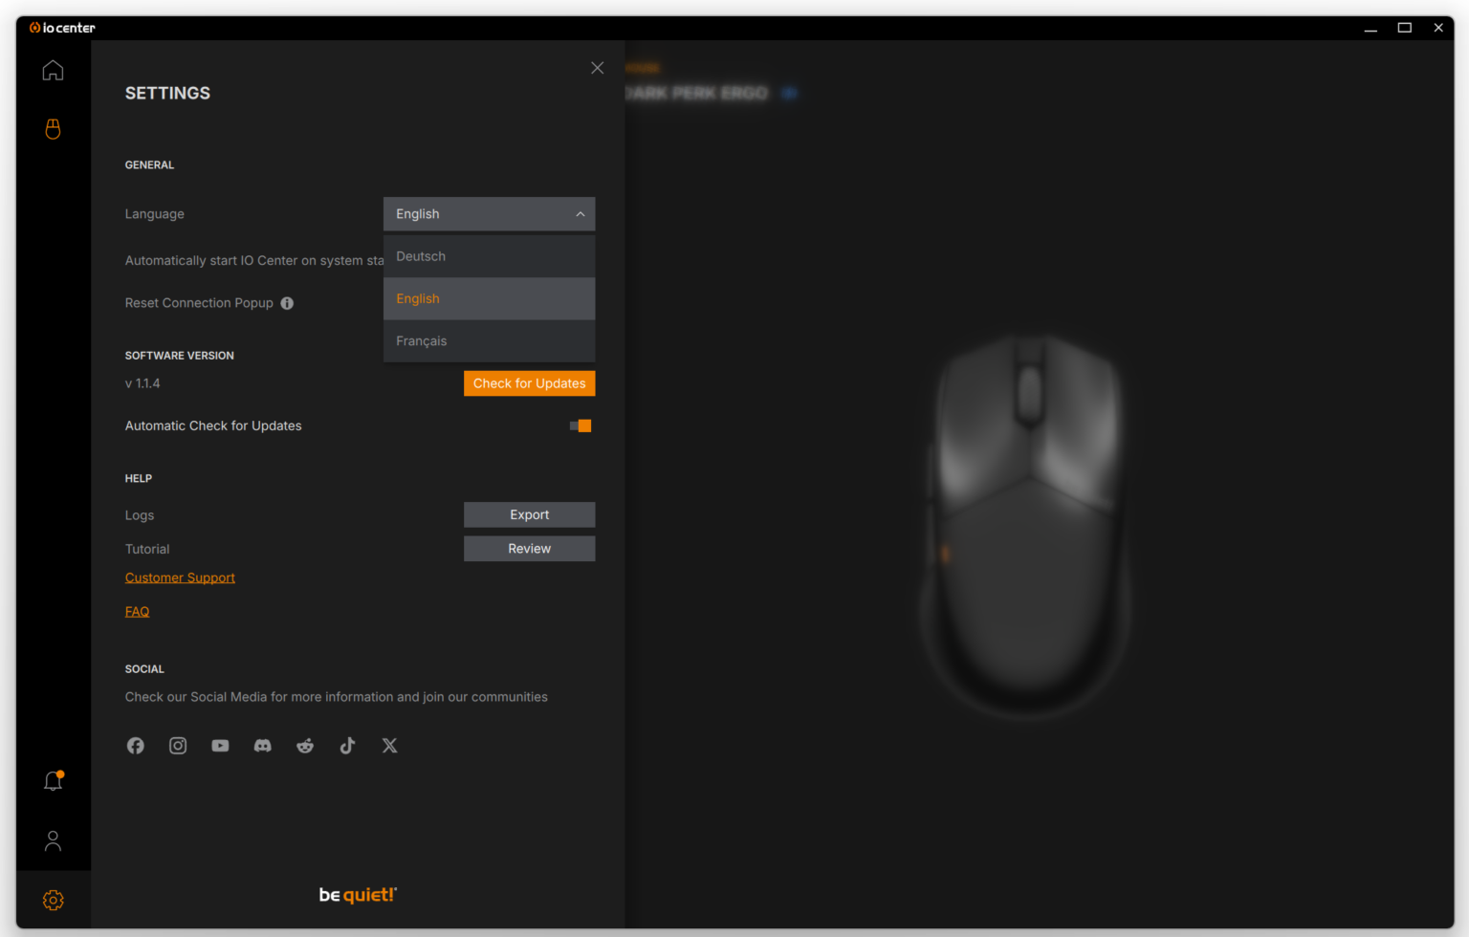The image size is (1469, 937).
Task: Close the Settings panel
Action: pos(597,68)
